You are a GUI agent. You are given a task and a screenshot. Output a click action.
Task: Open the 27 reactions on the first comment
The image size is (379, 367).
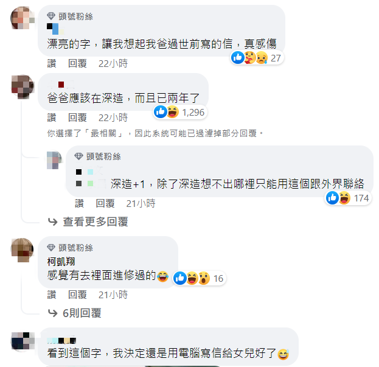[x=257, y=58]
